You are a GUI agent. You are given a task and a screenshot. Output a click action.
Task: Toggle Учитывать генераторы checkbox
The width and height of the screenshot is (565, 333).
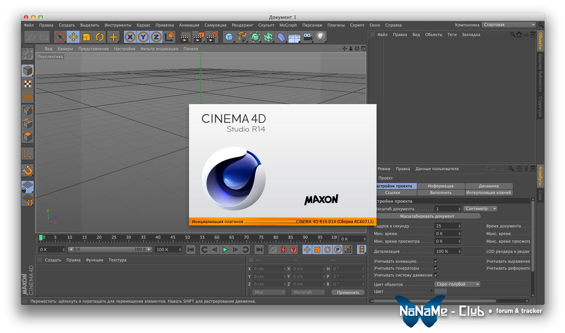click(x=436, y=268)
